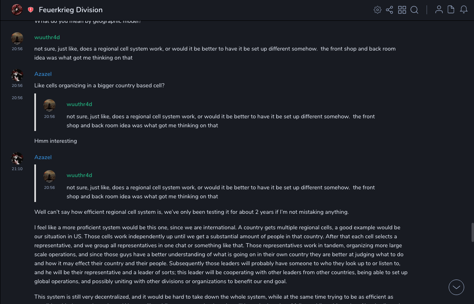Click the vertical scrollbar thumb
474x304 pixels.
[472, 232]
